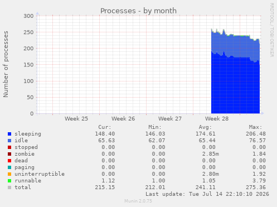Click the 'Week 25' x-axis label

(x=76, y=119)
